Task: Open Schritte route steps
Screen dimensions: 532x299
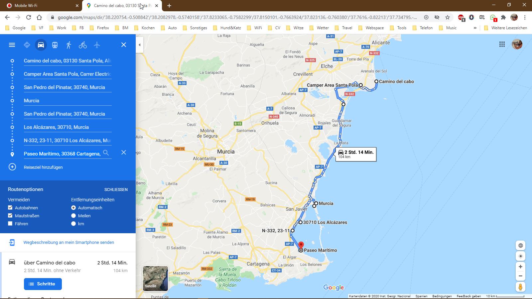Action: click(x=43, y=284)
